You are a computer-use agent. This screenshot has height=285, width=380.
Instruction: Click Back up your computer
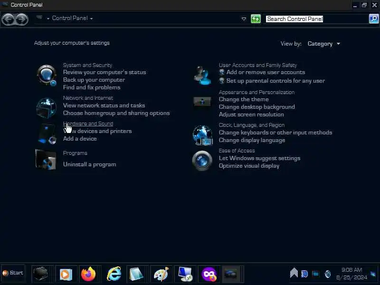94,80
